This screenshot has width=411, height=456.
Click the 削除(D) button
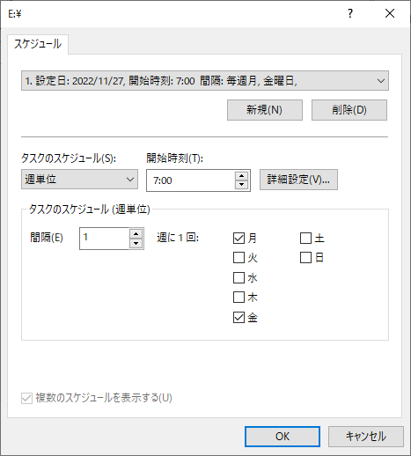[349, 110]
